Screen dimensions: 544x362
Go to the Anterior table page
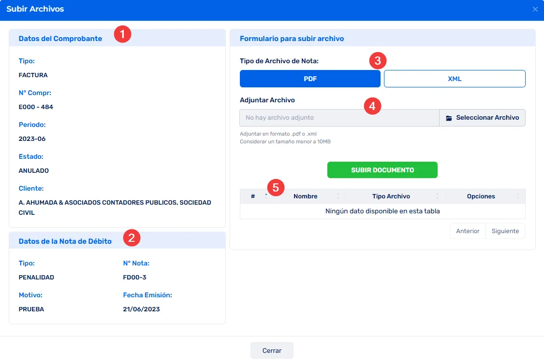pos(468,231)
